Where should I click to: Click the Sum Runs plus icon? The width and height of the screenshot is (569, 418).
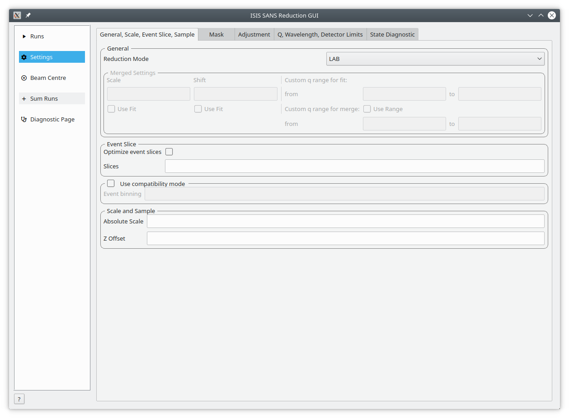coord(24,99)
